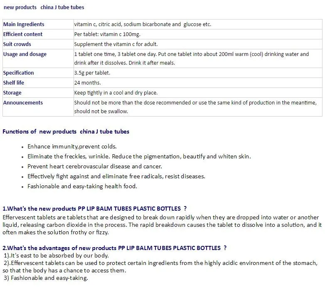Select the "Main Ingredients" table row label
Screen dimensions: 325x289
(24, 24)
